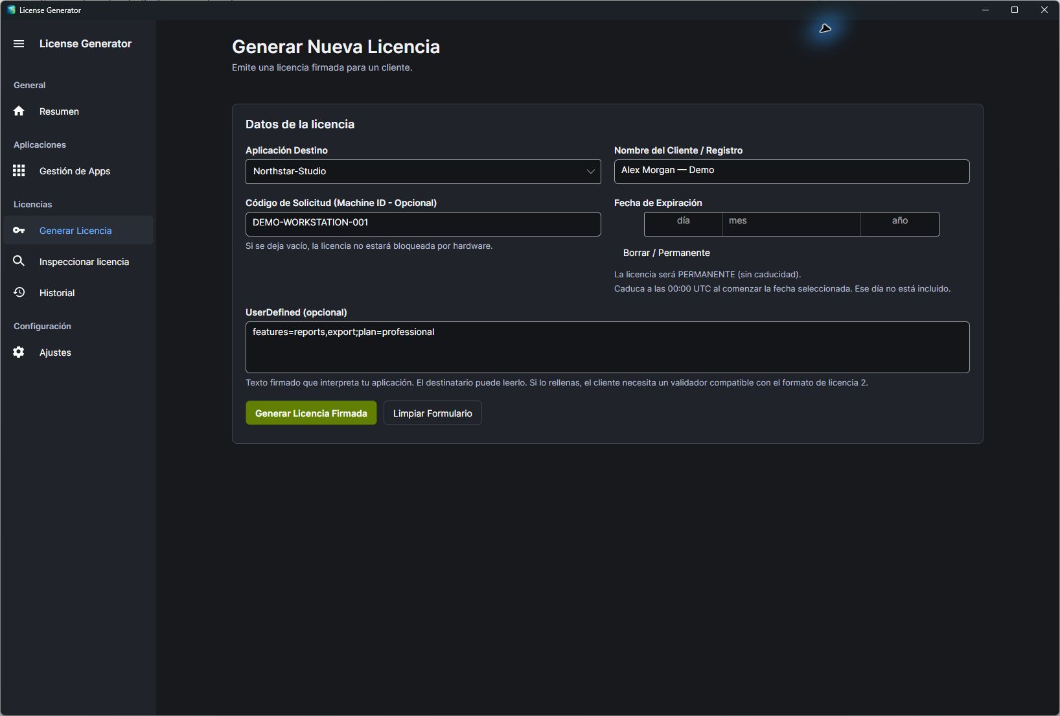Click the Datos de la licencia heading

pos(300,124)
